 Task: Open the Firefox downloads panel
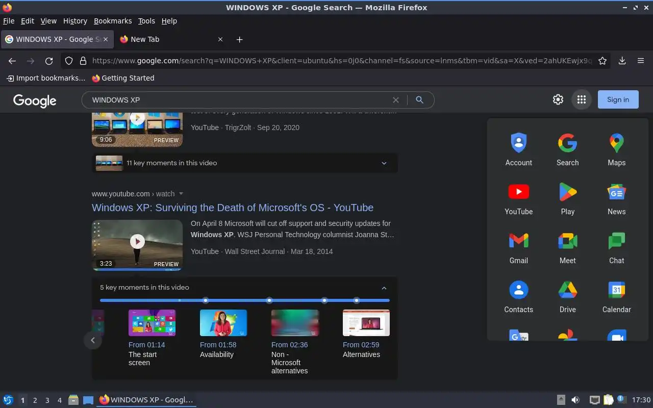622,61
